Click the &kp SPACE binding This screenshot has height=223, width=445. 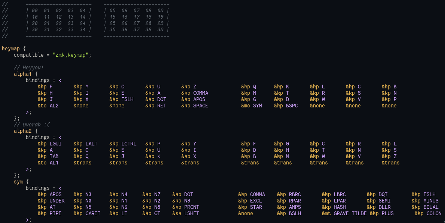[195, 106]
